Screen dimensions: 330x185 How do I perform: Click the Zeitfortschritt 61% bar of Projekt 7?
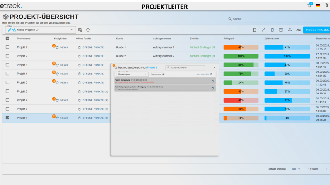pyautogui.click(x=287, y=100)
